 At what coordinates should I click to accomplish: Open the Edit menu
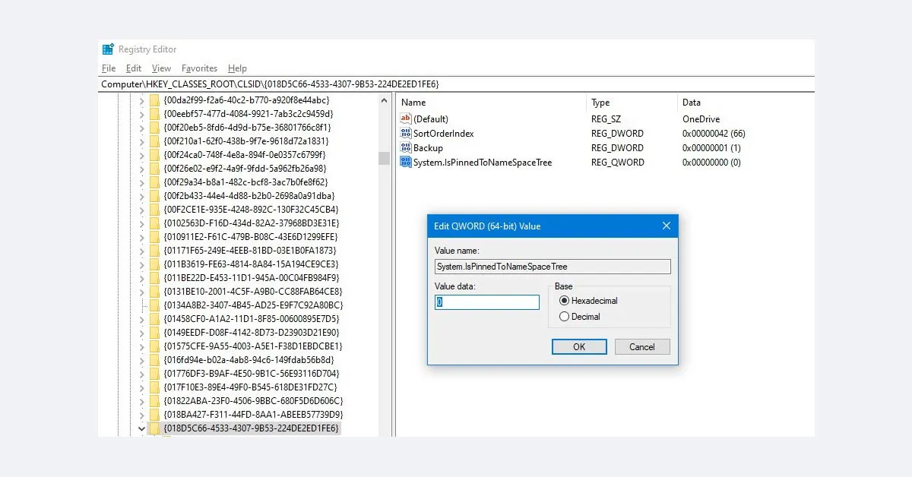coord(134,68)
